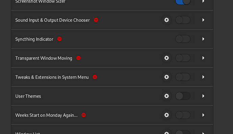
Task: Expand the User Themes details arrow
Action: click(x=203, y=96)
